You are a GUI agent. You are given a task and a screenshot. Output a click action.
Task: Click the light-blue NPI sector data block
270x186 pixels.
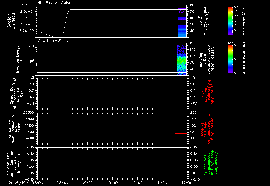click(182, 31)
